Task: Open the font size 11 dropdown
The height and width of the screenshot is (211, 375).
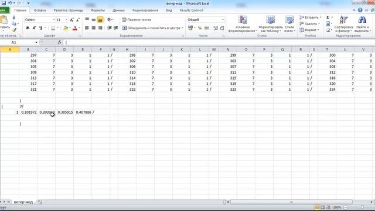Action: click(x=66, y=19)
